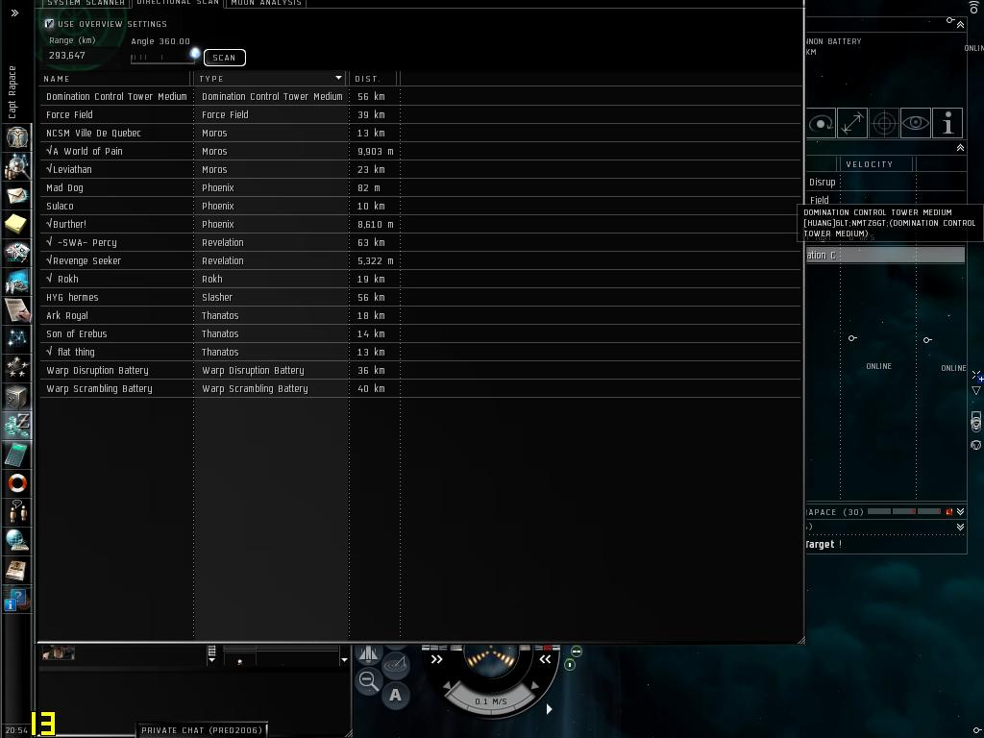Open the Wallet coins icon

coord(17,426)
